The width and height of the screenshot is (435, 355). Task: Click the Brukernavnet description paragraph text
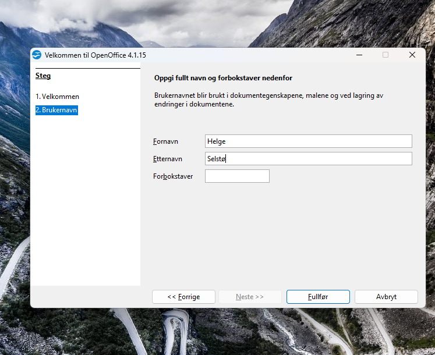(x=268, y=100)
